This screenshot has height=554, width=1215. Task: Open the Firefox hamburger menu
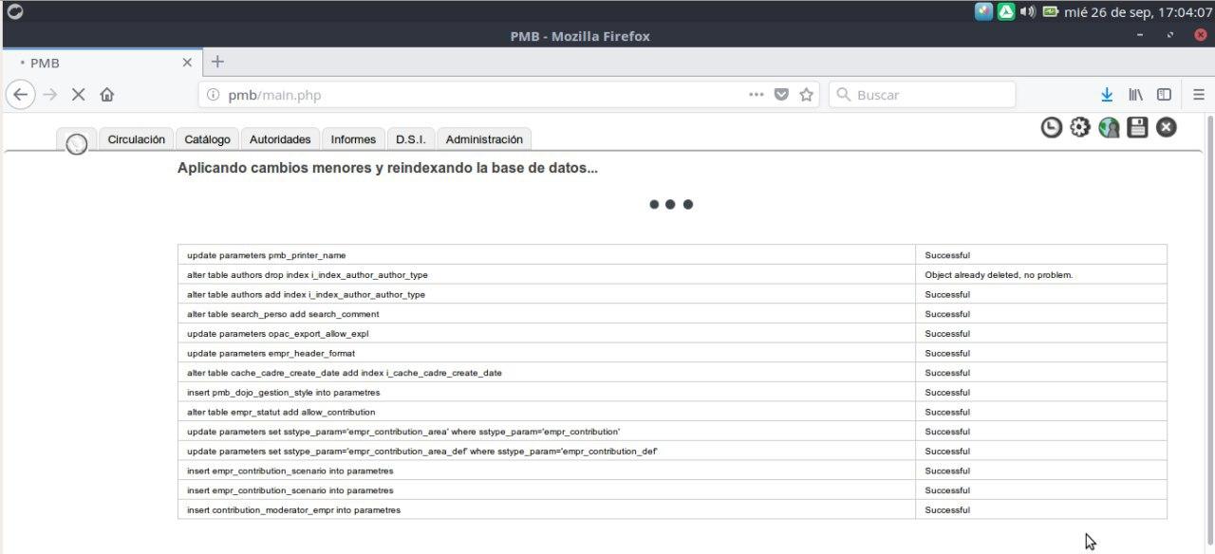point(1198,95)
